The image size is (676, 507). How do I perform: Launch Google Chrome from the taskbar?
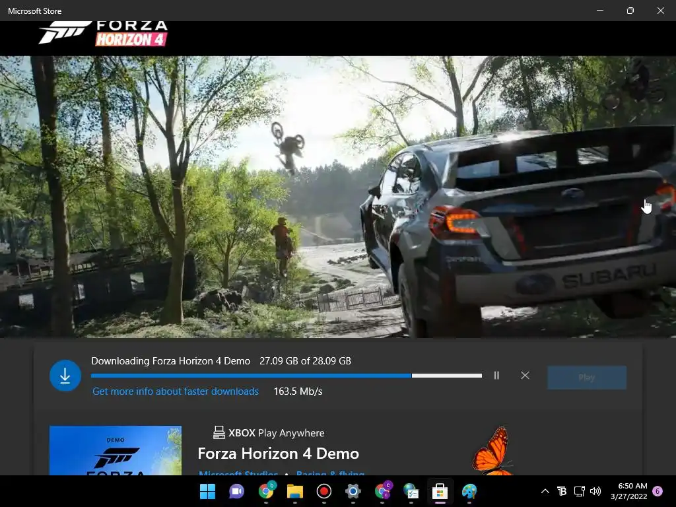point(266,491)
